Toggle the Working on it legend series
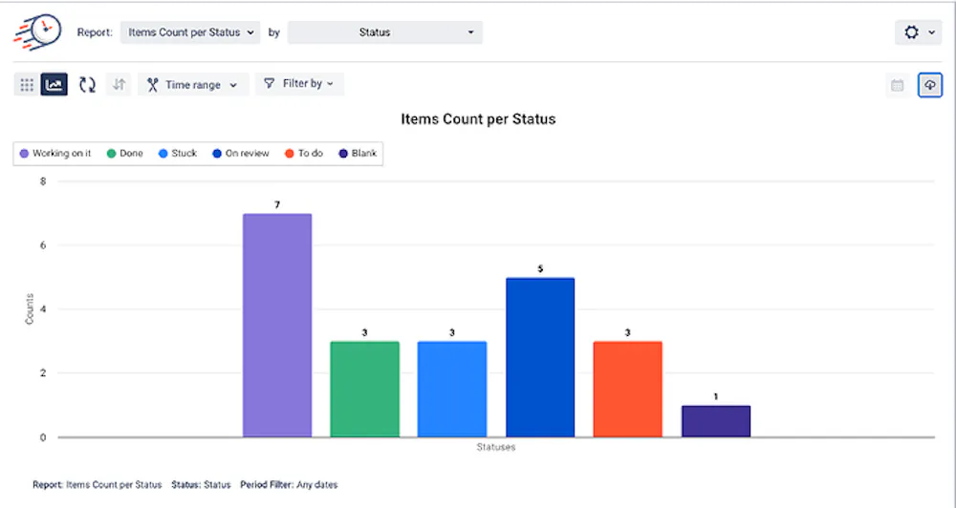Viewport: 956px width, 508px height. point(55,153)
